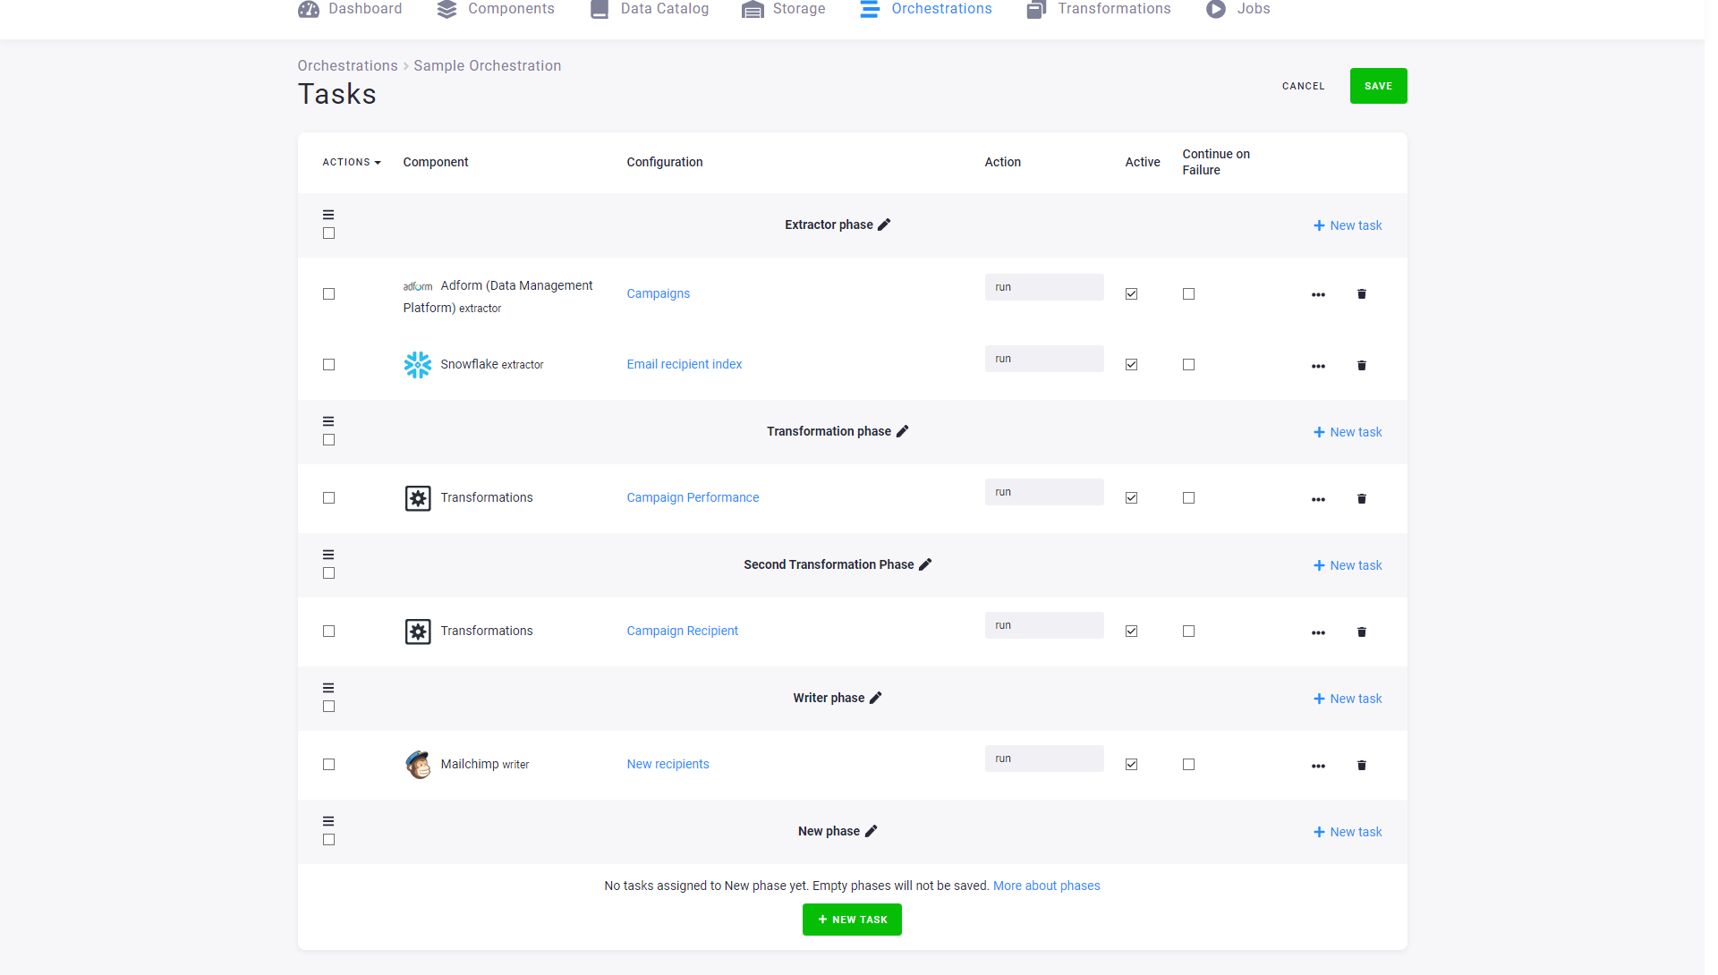Click the green NEW TASK button
The width and height of the screenshot is (1718, 975).
click(852, 919)
